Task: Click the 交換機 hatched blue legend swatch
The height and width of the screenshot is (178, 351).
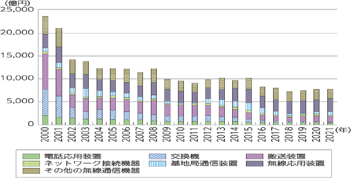Action: click(158, 156)
